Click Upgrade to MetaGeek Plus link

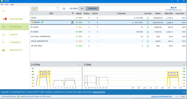tap(161, 96)
